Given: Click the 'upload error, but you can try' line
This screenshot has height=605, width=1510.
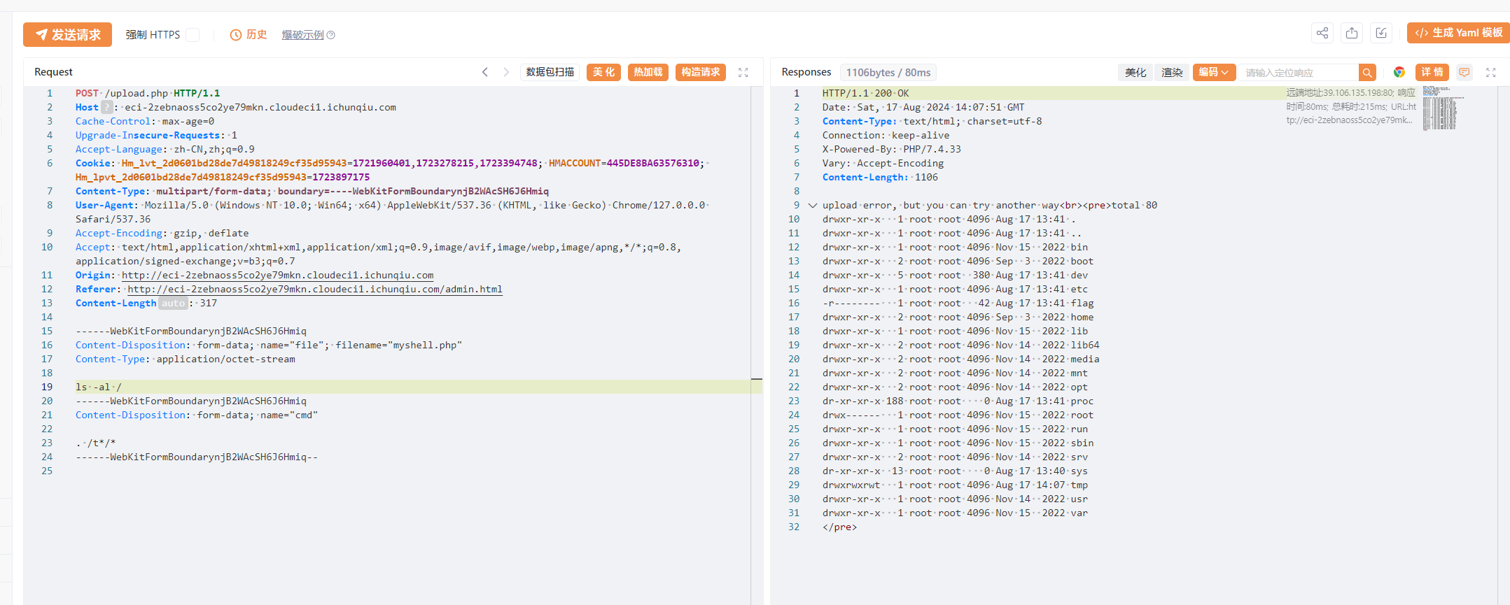Looking at the screenshot, I should click(990, 205).
